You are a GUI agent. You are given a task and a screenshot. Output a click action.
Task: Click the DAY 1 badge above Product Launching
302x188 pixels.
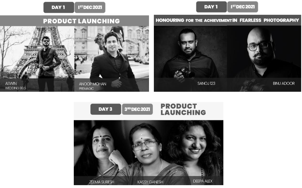coord(59,7)
